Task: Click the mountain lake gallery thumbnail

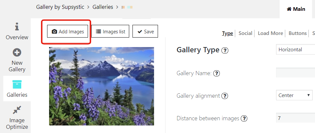Action: (x=101, y=86)
